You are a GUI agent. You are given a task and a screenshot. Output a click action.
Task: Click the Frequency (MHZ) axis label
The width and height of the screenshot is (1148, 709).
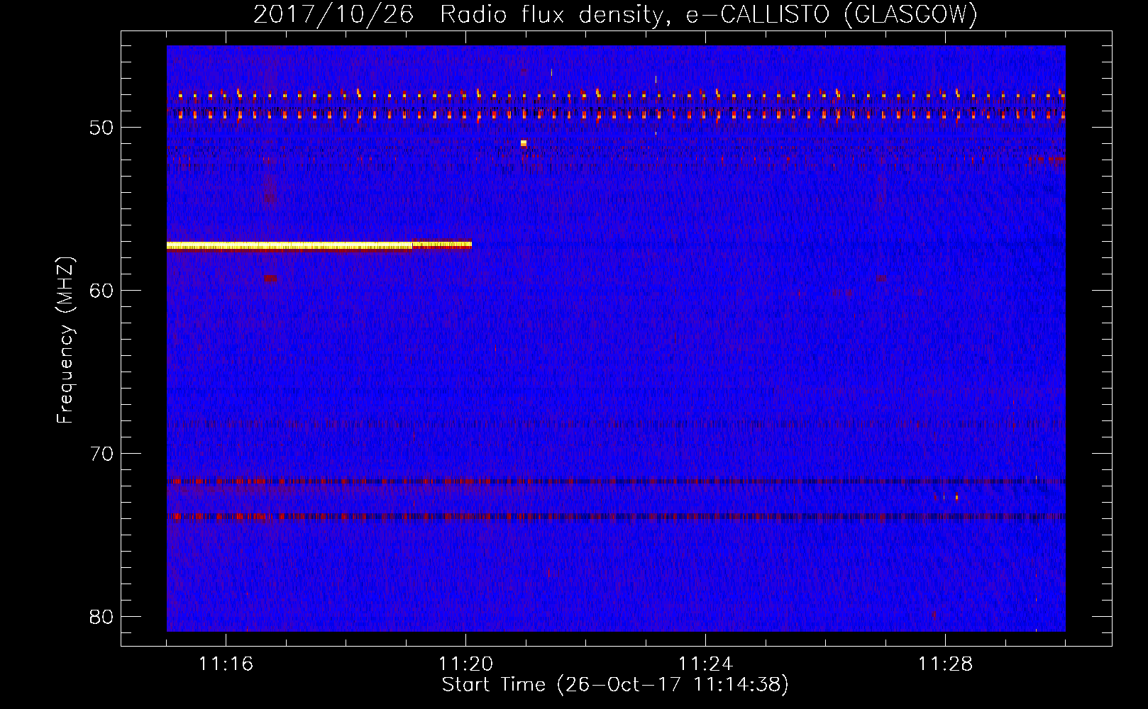(x=65, y=340)
